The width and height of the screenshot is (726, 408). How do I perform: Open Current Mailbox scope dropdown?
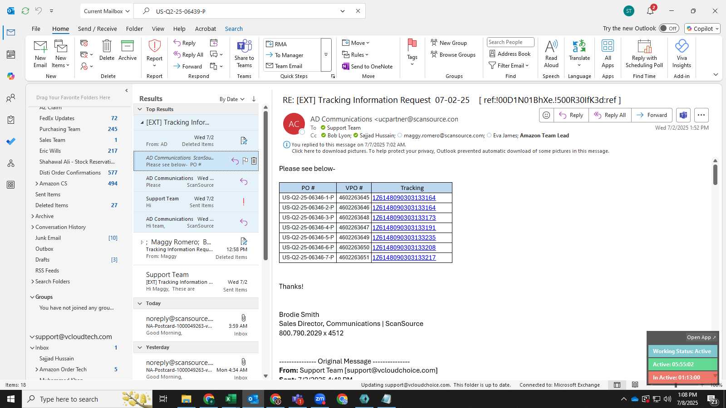tap(107, 11)
